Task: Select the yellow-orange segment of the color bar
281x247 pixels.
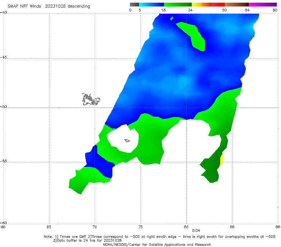Action: tap(201, 5)
